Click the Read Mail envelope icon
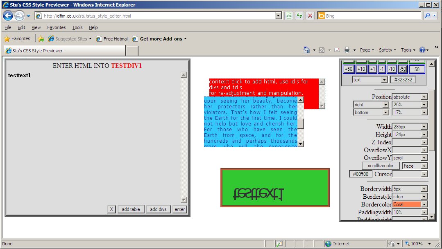Image resolution: width=442 pixels, height=249 pixels. point(337,50)
